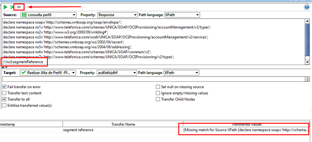
Task: Click the source XPath scrollbar up arrow
Action: click(x=307, y=21)
